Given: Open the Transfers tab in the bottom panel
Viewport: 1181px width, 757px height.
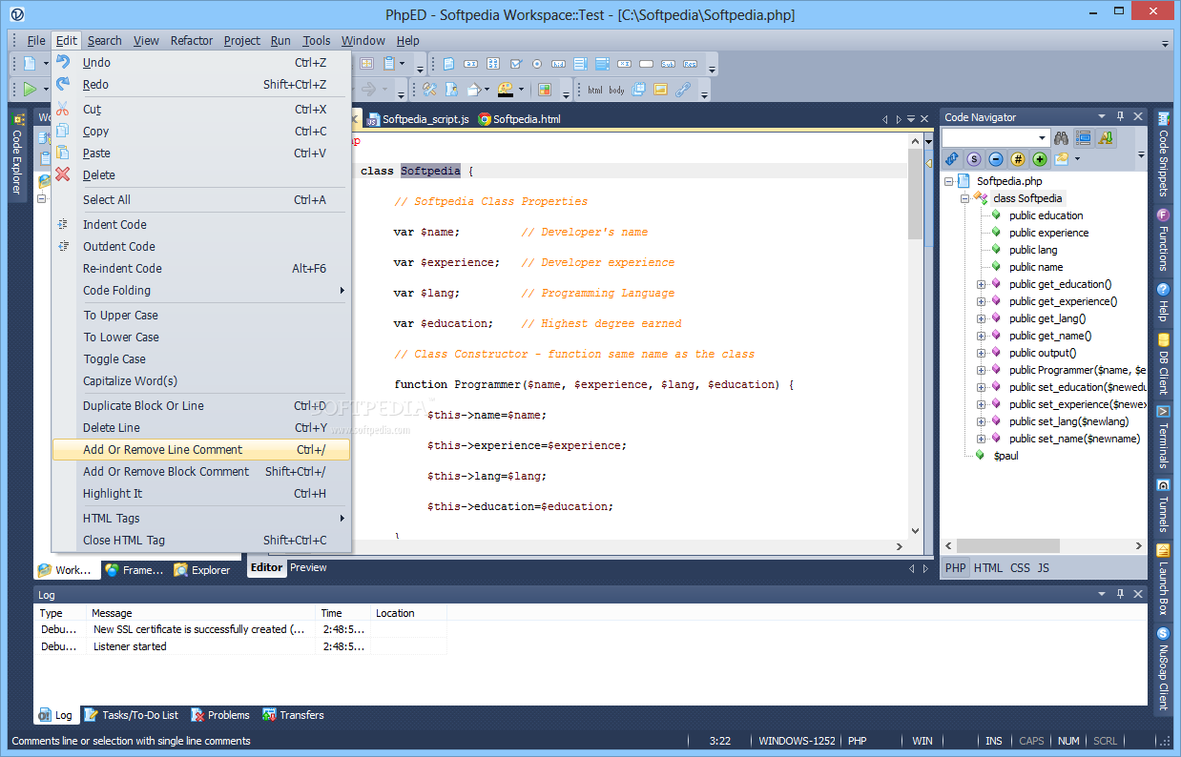Looking at the screenshot, I should pos(294,715).
